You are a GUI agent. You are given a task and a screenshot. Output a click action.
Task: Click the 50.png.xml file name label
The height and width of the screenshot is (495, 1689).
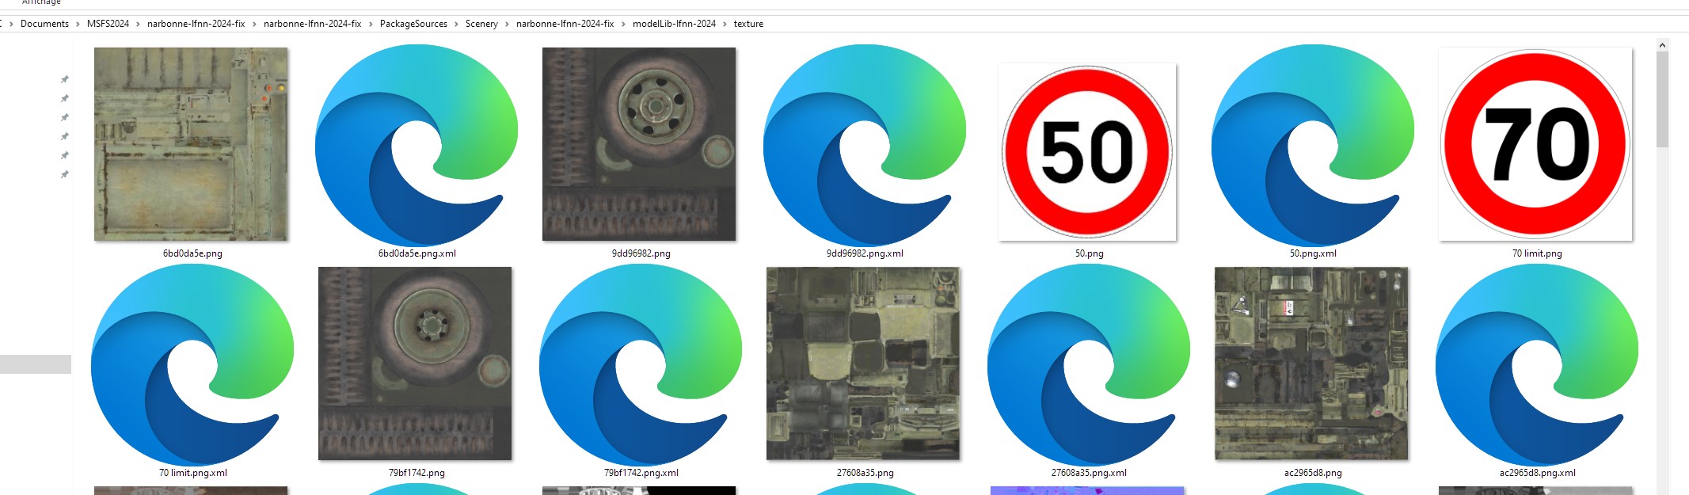point(1313,253)
